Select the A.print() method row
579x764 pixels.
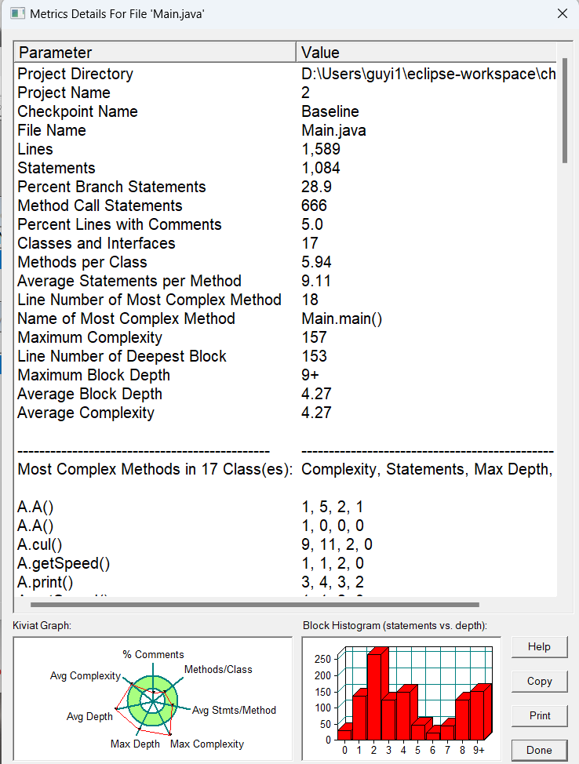pos(285,583)
